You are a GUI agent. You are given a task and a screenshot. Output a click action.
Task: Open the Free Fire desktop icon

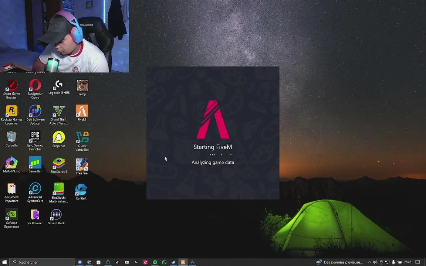[82, 166]
